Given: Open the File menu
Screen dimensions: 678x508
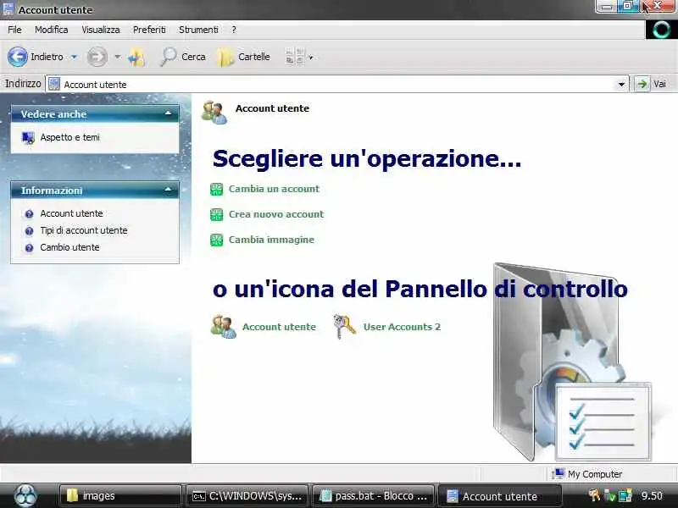Looking at the screenshot, I should [x=14, y=30].
